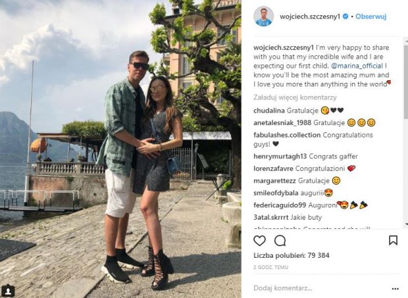
Task: Load more comments via Załaduj więcej komentarzy
Action: 295,97
